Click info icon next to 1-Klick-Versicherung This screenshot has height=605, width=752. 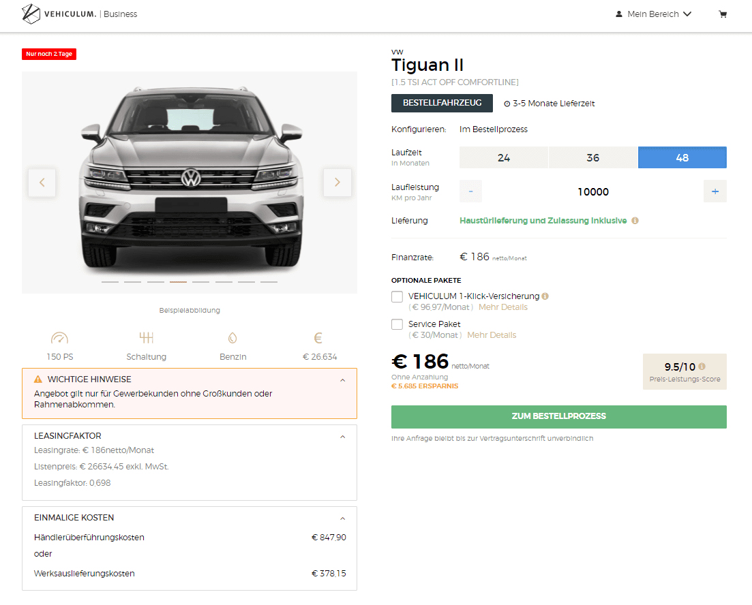point(545,296)
